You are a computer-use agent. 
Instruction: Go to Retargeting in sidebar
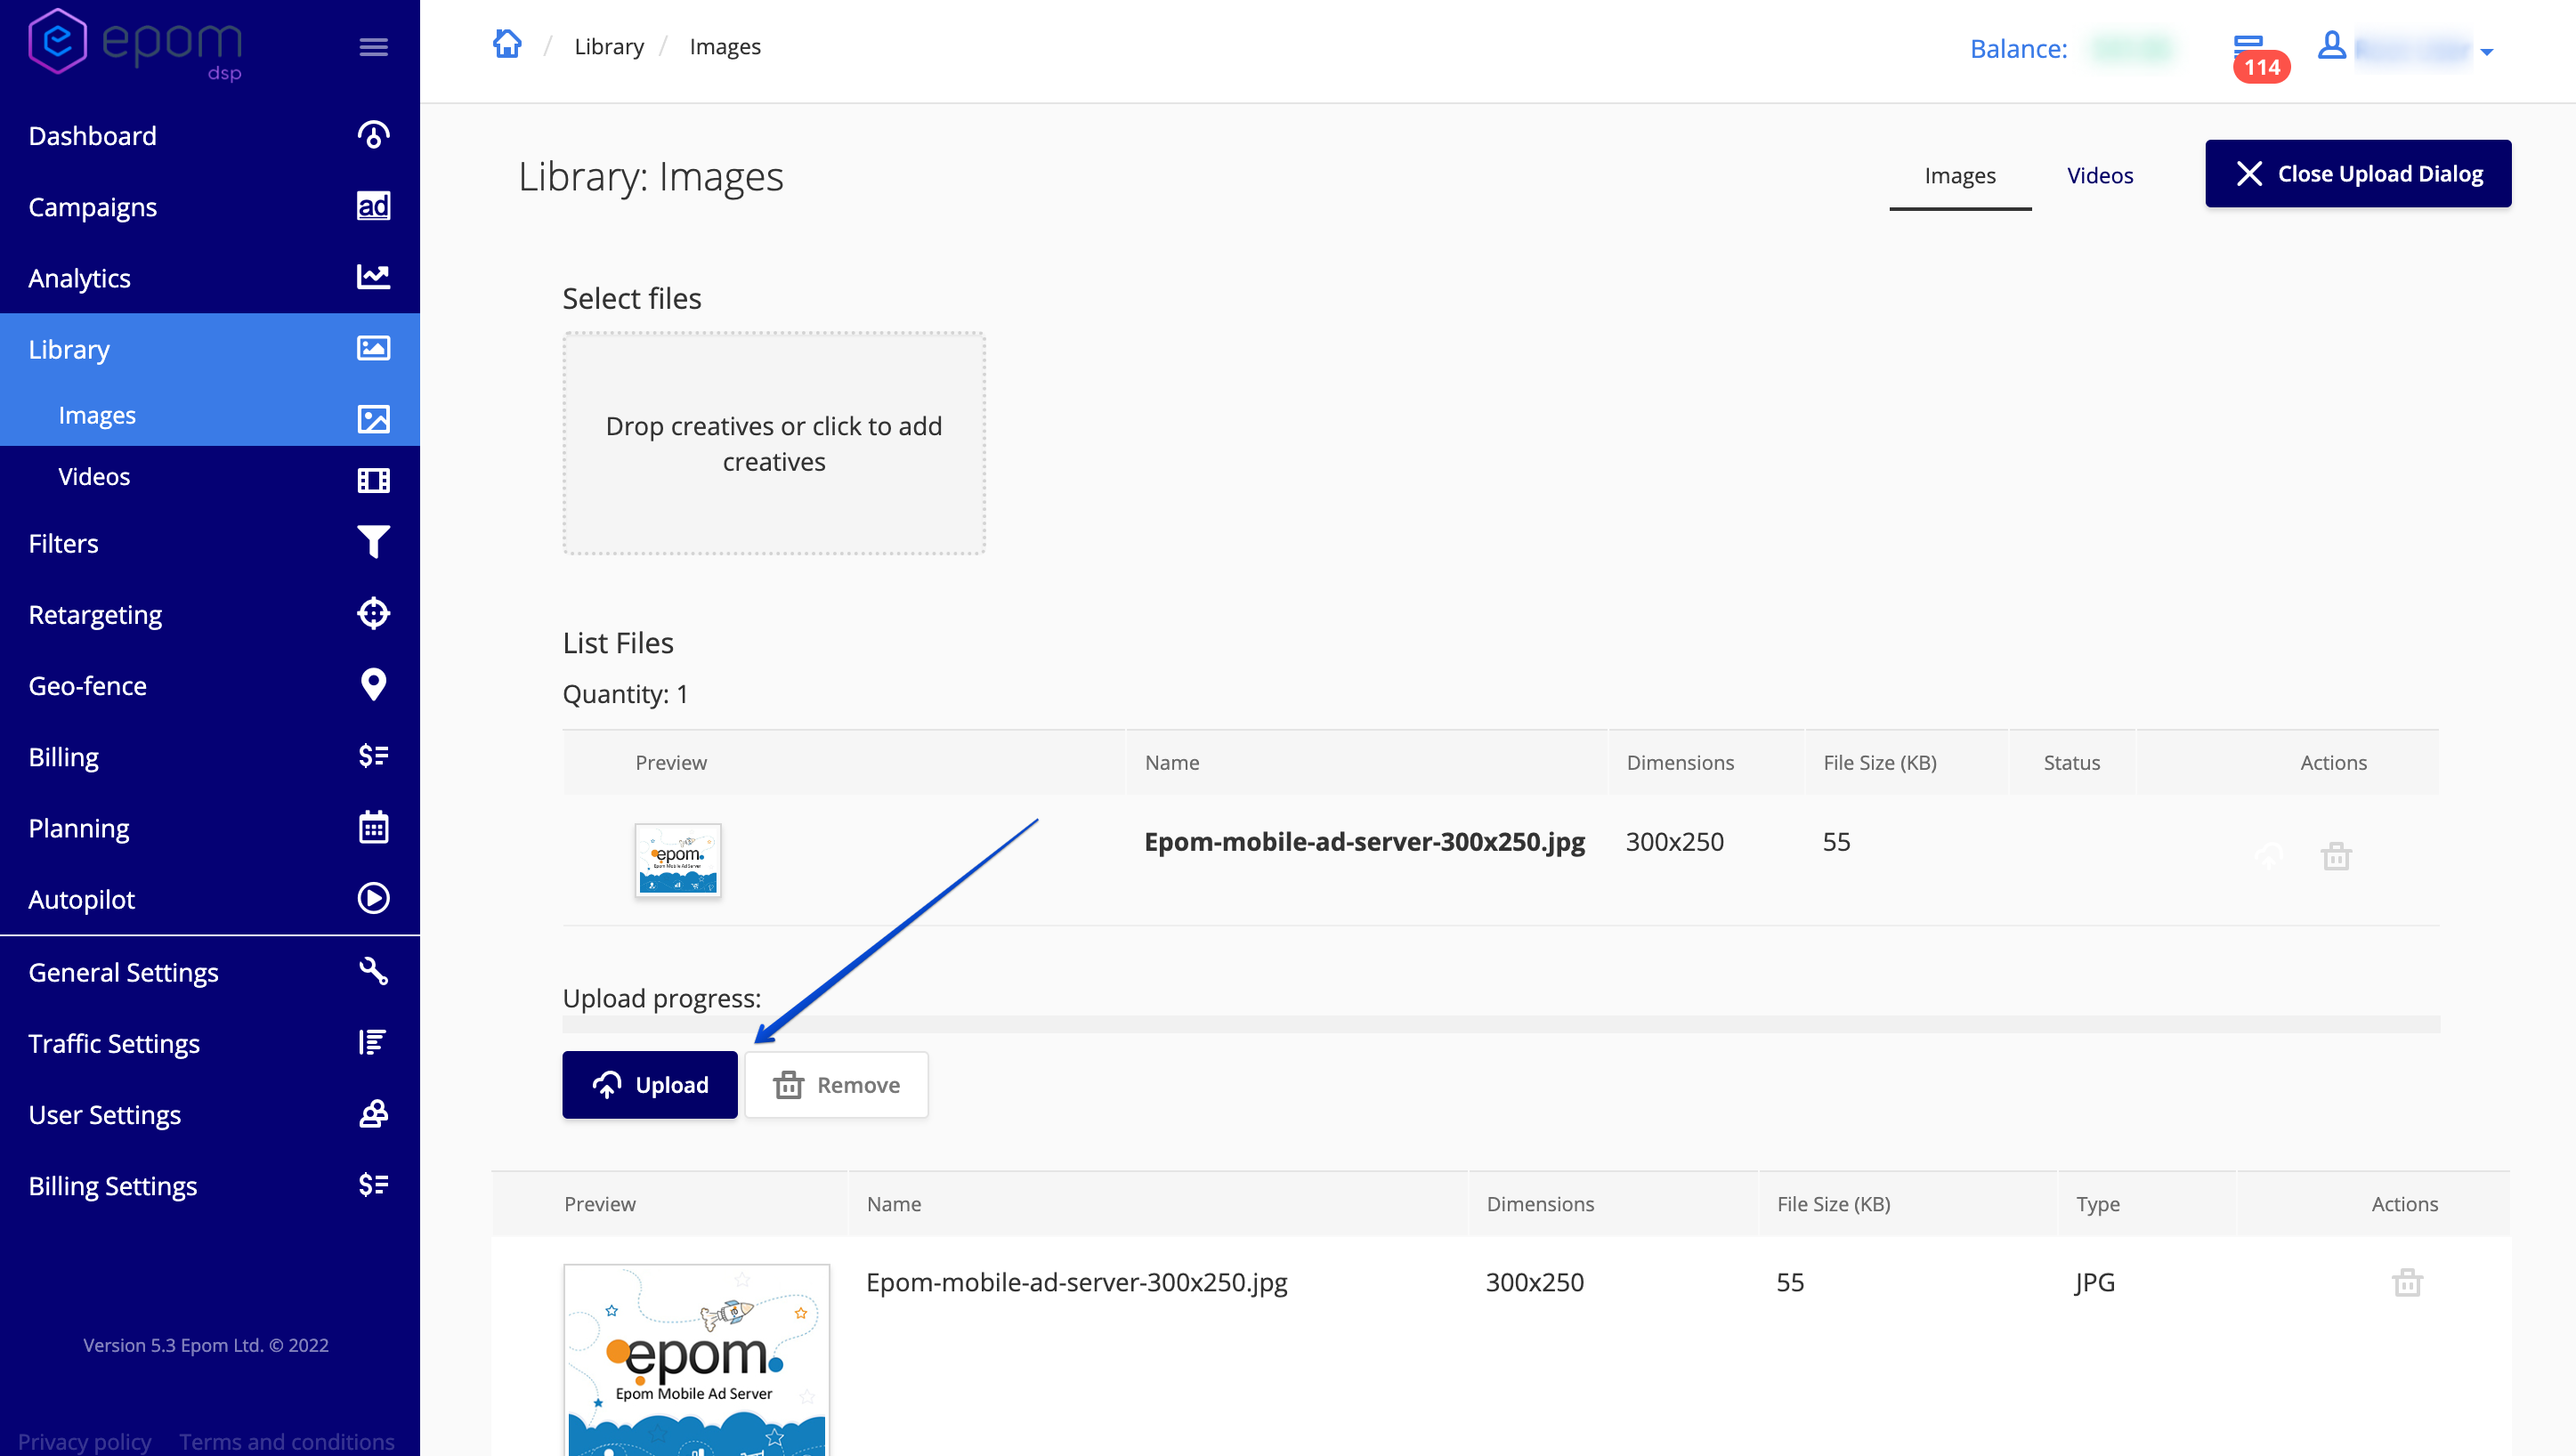pos(95,615)
